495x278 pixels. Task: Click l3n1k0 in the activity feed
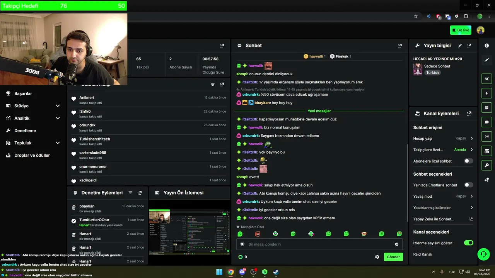point(85,111)
